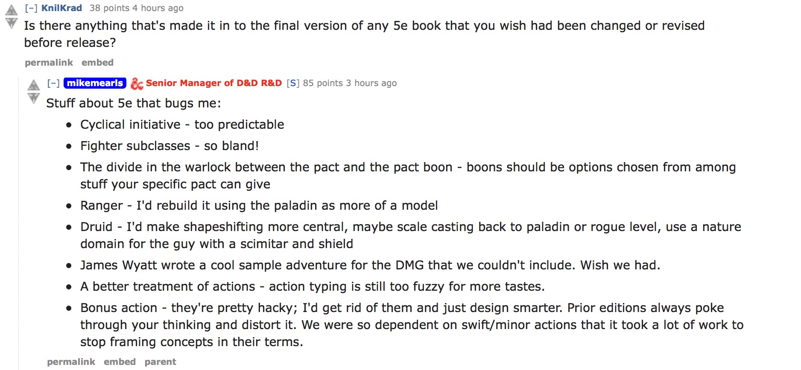Click the '4 hours ago' timestamp
Viewport: 801px width, 370px height.
pos(158,8)
